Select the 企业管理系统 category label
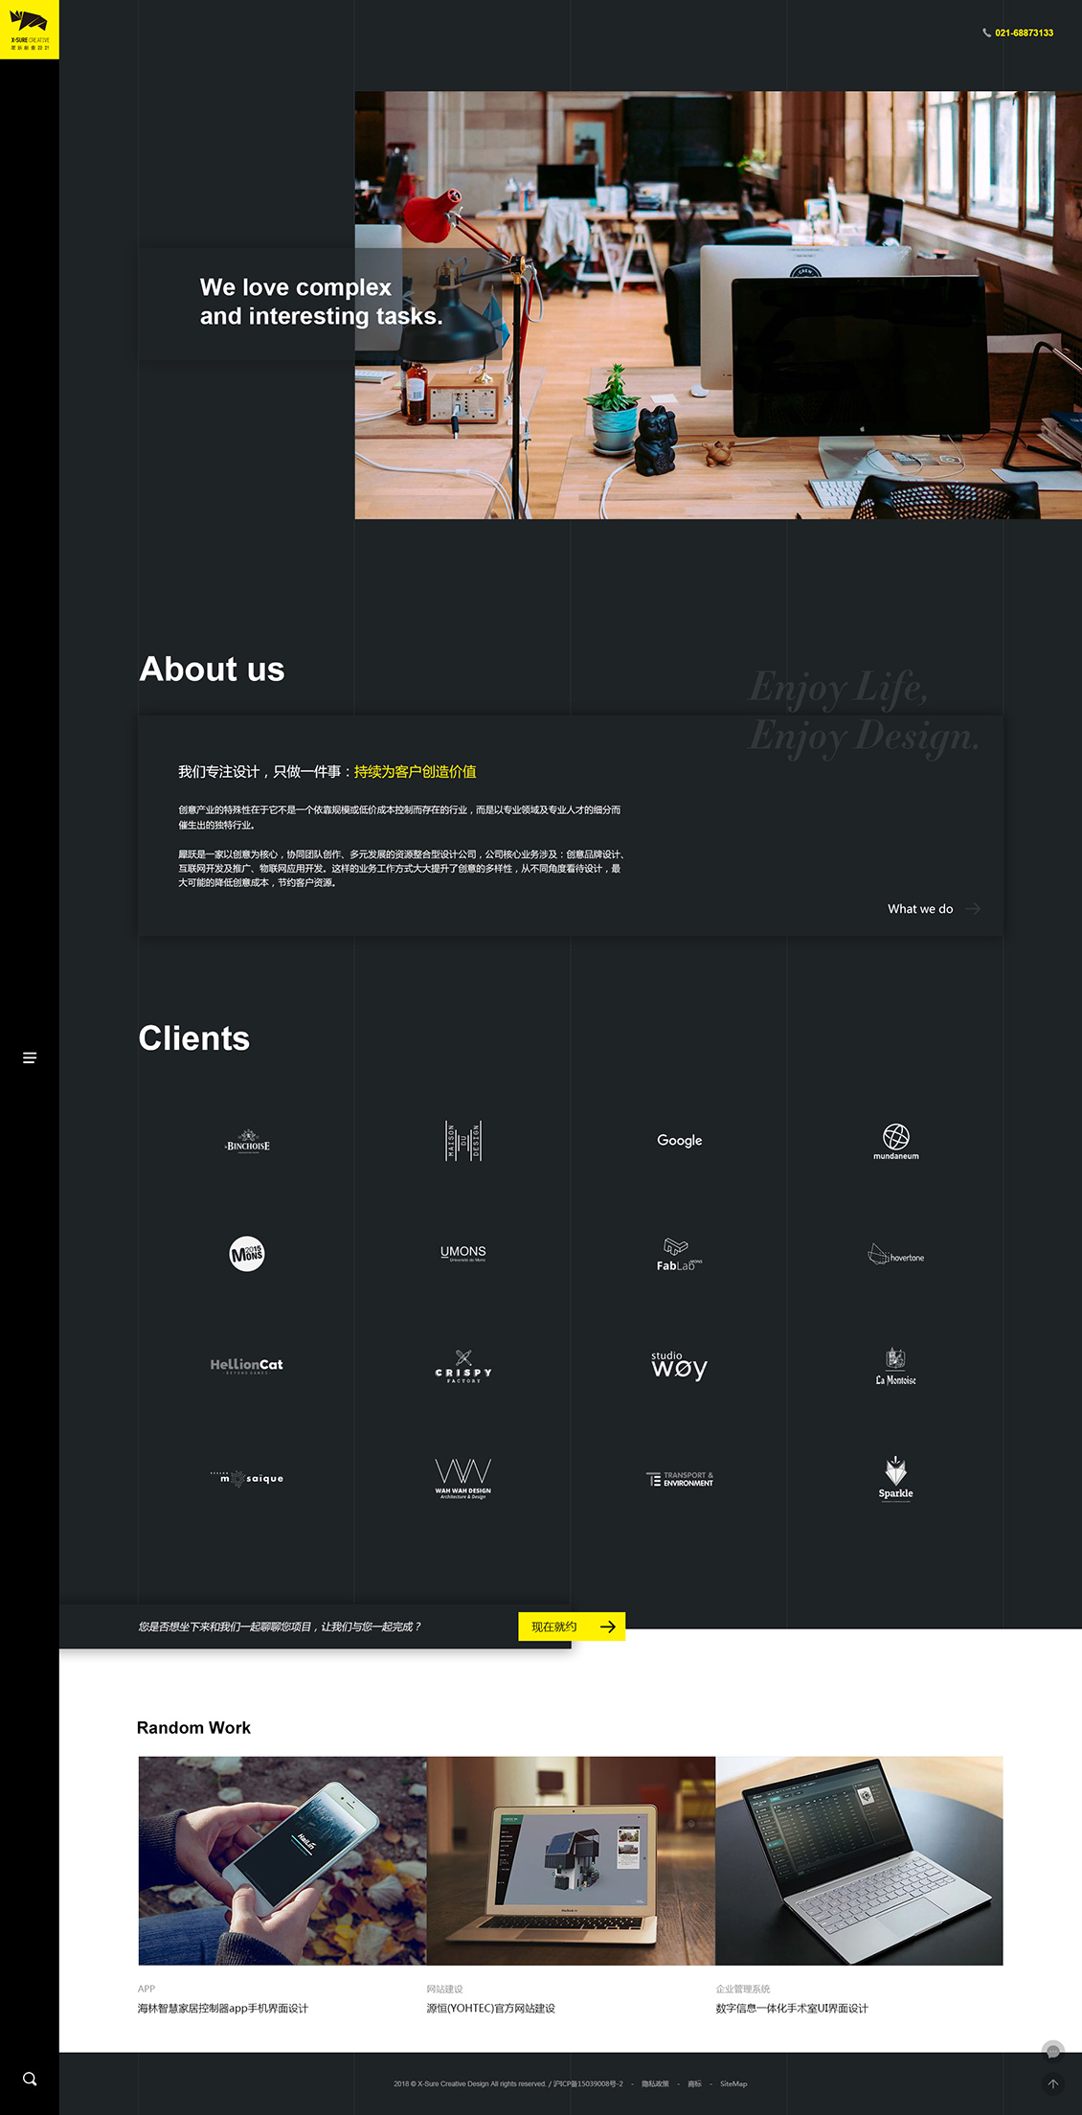Viewport: 1082px width, 2115px height. (x=743, y=1989)
